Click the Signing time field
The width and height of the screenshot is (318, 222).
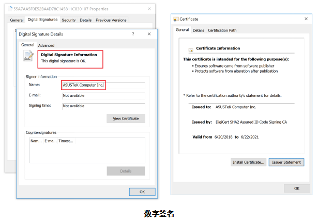click(103, 106)
